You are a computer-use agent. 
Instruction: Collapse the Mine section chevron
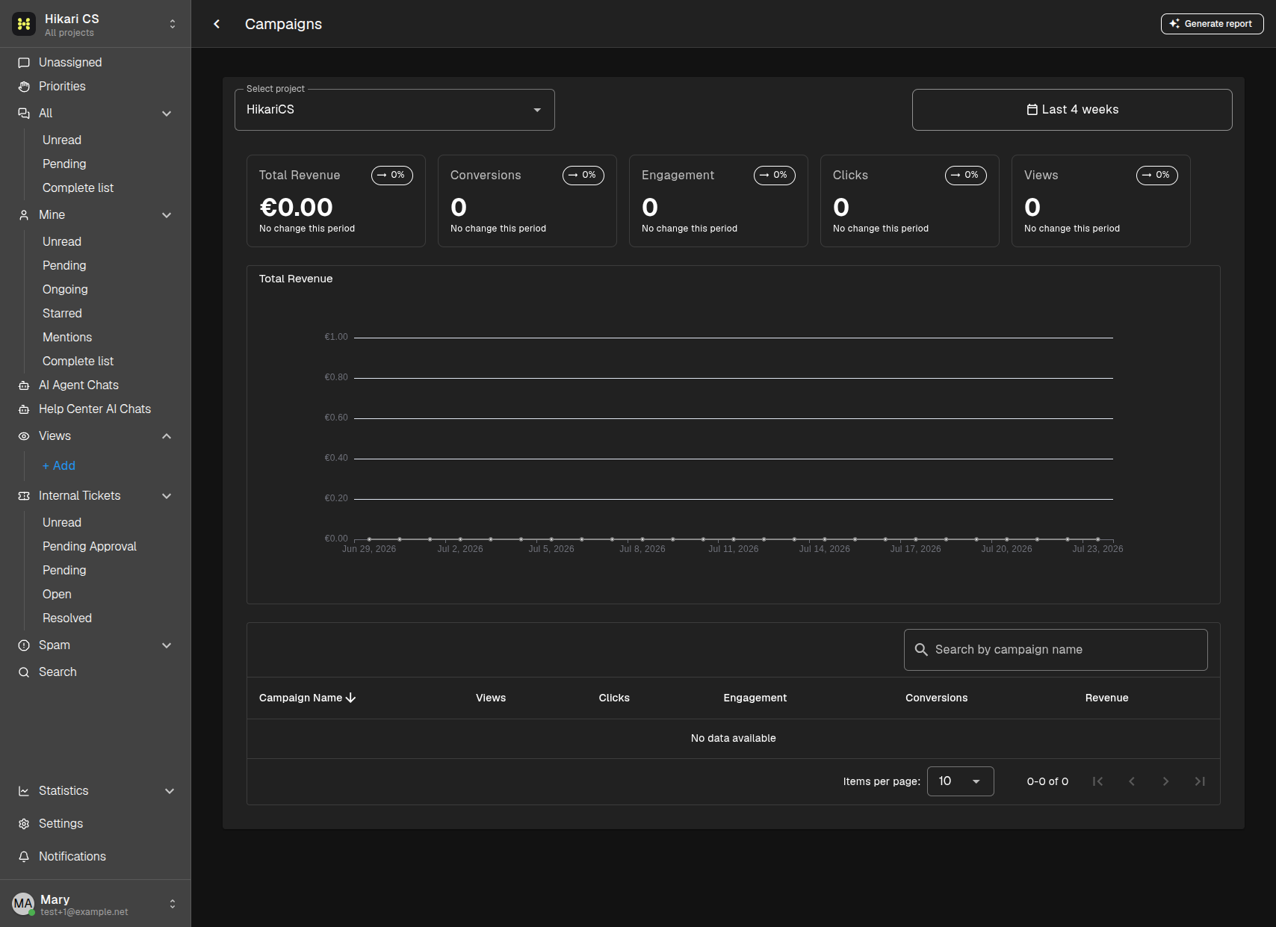click(x=167, y=215)
